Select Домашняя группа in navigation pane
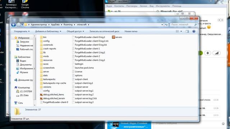 (x=24, y=80)
